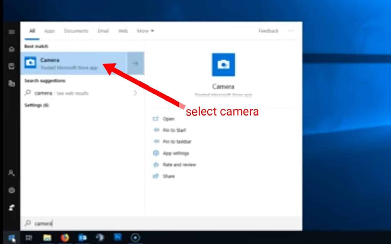The height and width of the screenshot is (244, 391).
Task: Click the chevron next to See web results
Action: (x=135, y=93)
